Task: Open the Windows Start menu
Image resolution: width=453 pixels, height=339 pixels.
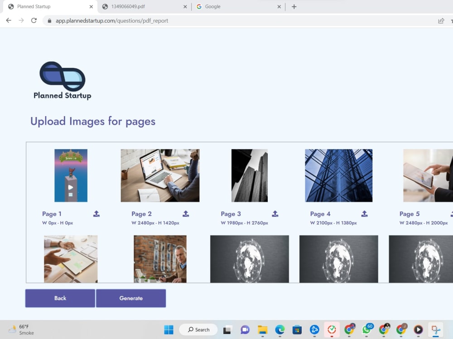Action: 169,330
